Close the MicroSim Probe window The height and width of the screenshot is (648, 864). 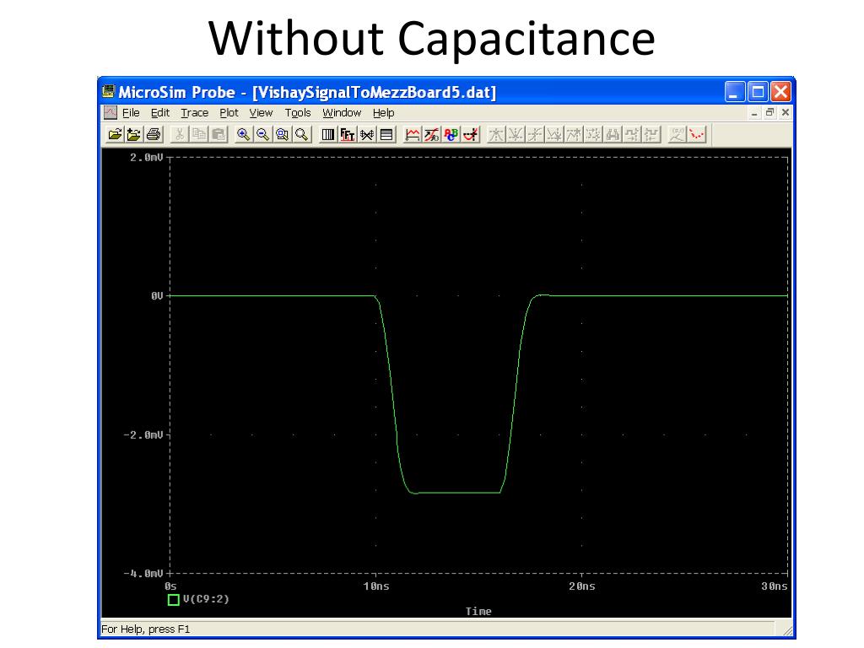780,91
